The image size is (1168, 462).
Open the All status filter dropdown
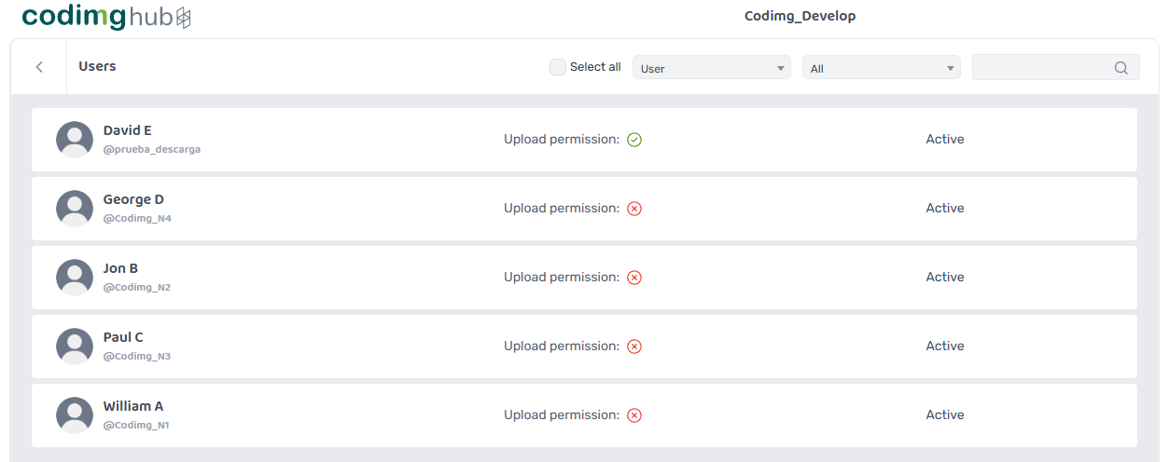(882, 68)
